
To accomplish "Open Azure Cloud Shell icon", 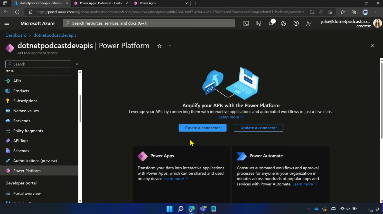I will (x=246, y=23).
